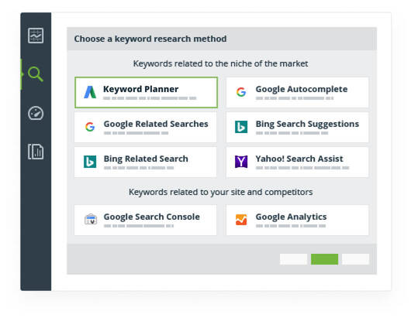The image size is (411, 318).
Task: Click the Bing icon beside Bing Related Search
Action: [90, 162]
